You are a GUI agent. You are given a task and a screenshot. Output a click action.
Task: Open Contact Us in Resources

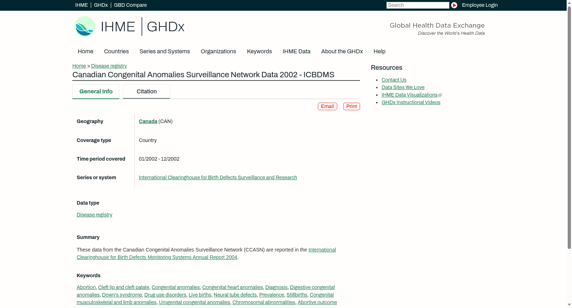[394, 80]
